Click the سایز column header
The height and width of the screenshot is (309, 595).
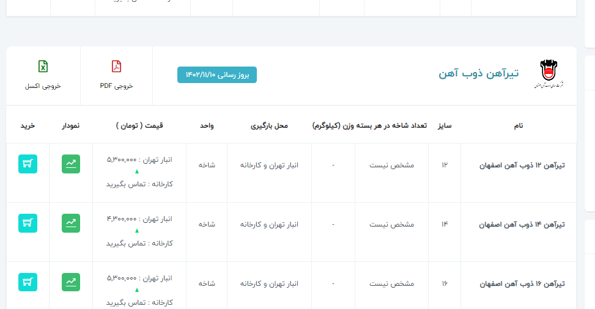pyautogui.click(x=444, y=126)
